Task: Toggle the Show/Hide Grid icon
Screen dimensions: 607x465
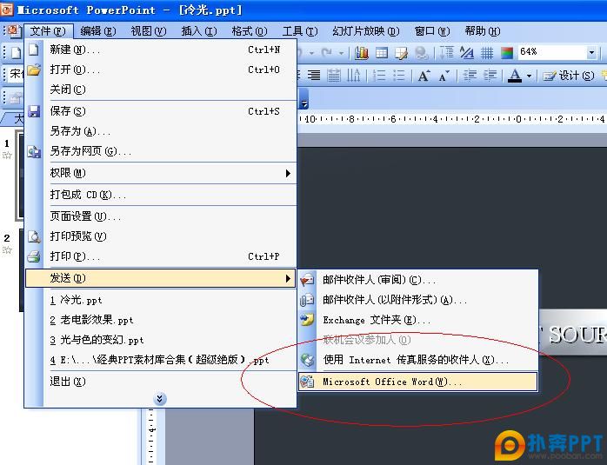Action: point(487,52)
